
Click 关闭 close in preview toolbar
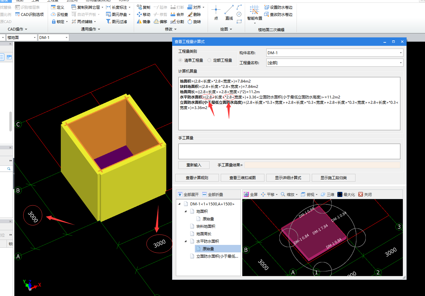pyautogui.click(x=365, y=194)
